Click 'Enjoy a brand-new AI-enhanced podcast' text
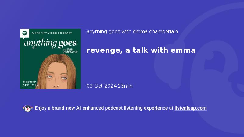 79,108
